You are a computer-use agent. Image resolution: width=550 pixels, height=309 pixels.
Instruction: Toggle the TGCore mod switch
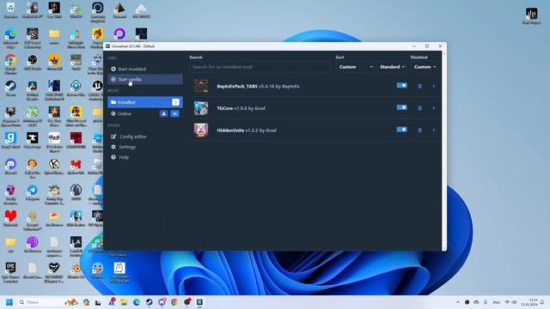click(401, 107)
